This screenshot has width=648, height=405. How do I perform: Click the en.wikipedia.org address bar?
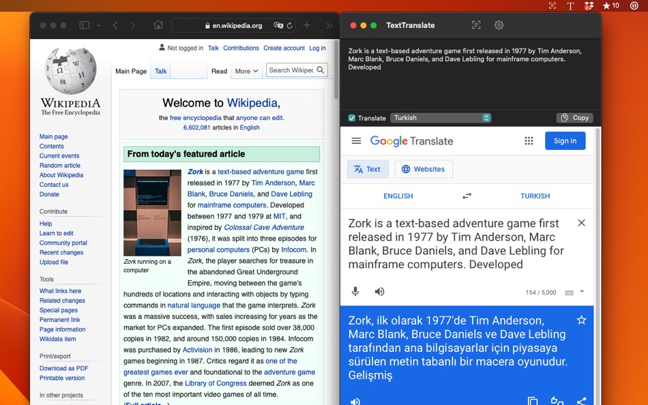[233, 25]
